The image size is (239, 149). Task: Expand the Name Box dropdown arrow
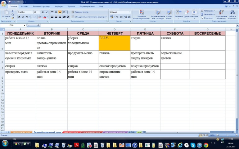25,25
